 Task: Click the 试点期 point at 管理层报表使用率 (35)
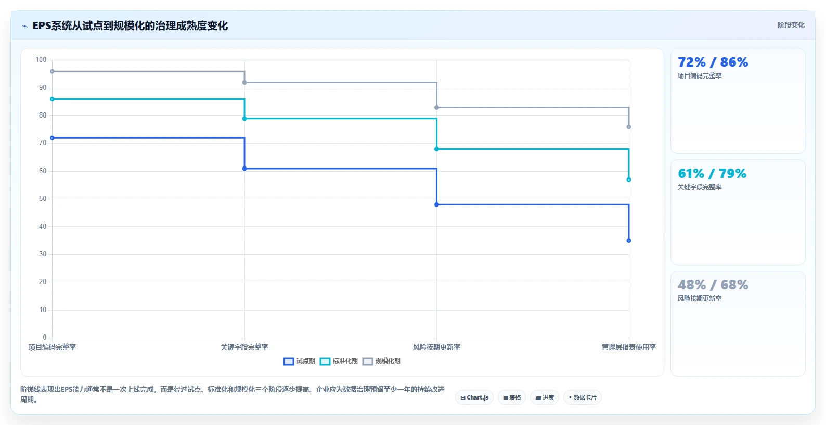point(629,241)
